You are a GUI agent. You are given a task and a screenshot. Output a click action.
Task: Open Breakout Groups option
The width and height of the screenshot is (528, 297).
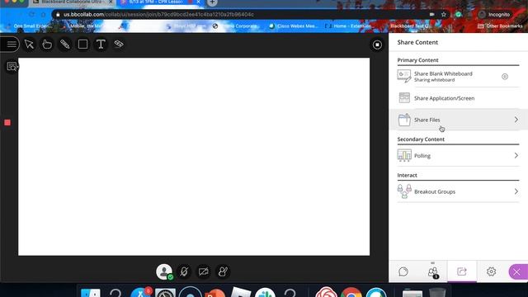click(459, 191)
